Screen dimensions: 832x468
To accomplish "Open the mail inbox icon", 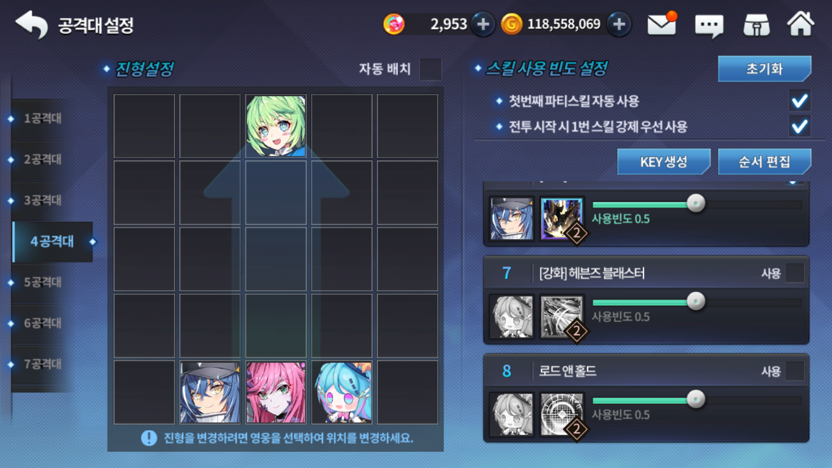I will click(662, 24).
